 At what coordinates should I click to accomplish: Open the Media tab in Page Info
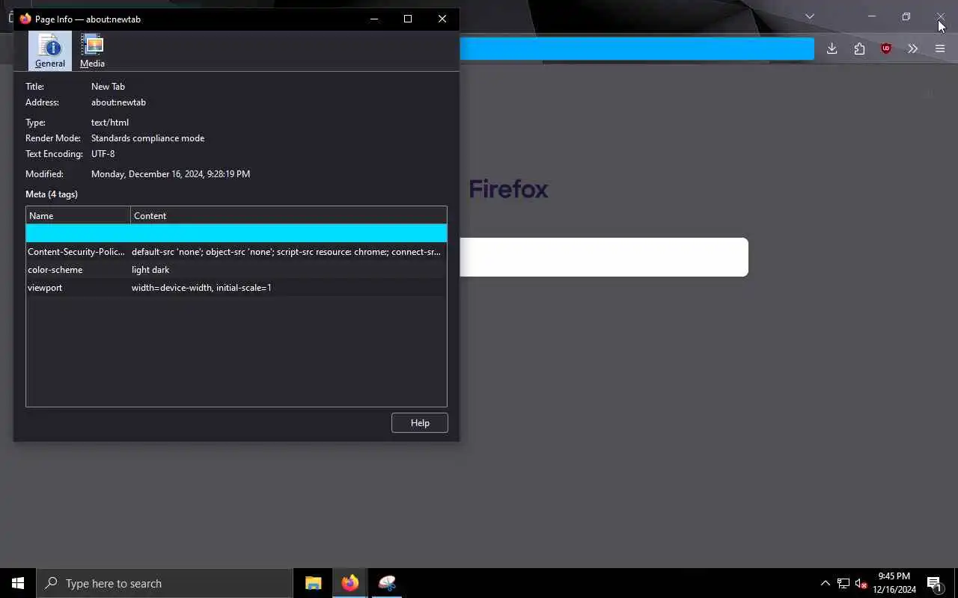[92, 51]
